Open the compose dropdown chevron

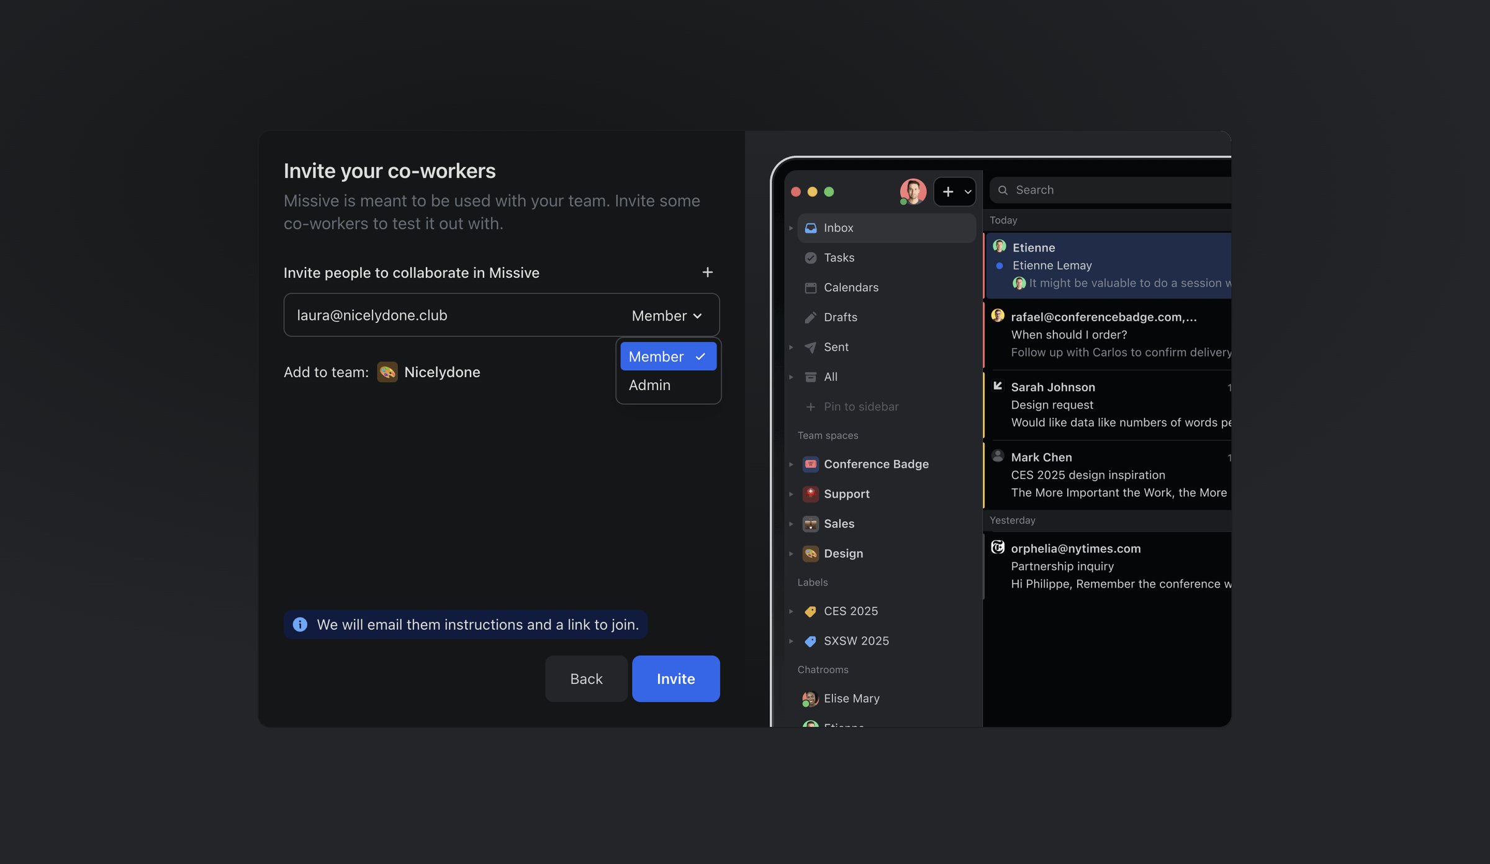tap(967, 192)
